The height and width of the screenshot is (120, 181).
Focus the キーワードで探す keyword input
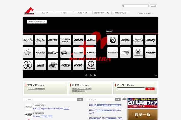[131, 89]
